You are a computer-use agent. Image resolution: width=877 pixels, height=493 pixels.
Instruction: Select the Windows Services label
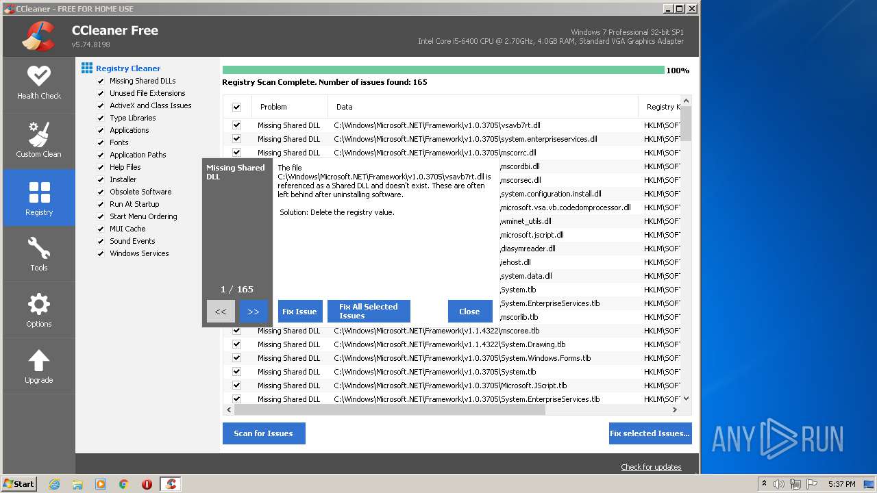click(x=139, y=253)
